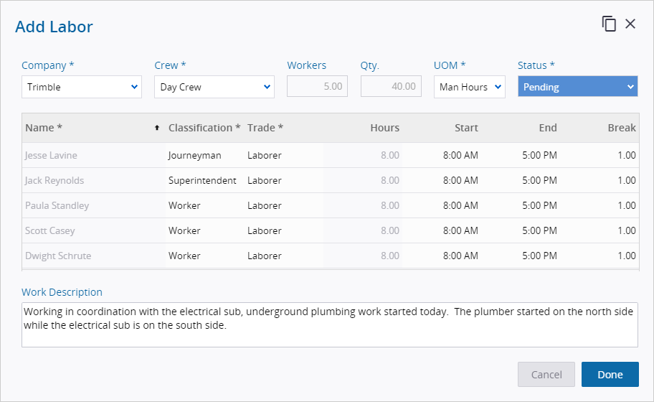Click the Classification column header
654x402 pixels.
204,128
